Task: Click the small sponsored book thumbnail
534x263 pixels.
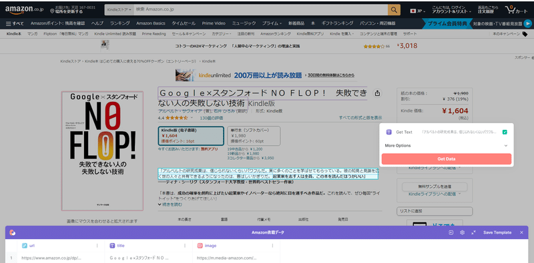Action: pyautogui.click(x=105, y=46)
